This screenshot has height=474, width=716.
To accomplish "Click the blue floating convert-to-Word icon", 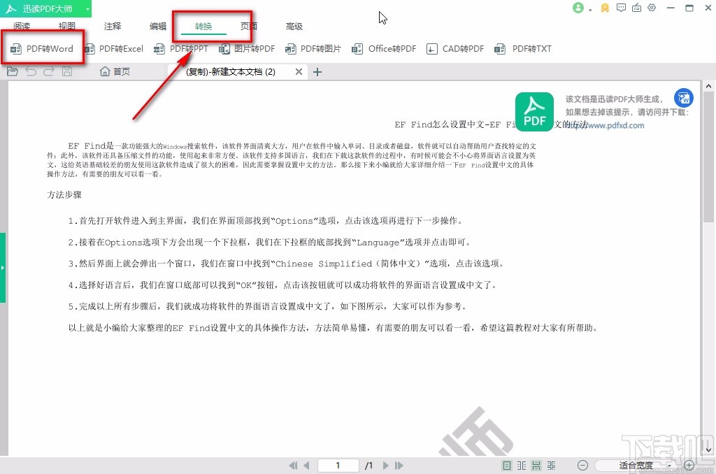I will click(684, 98).
